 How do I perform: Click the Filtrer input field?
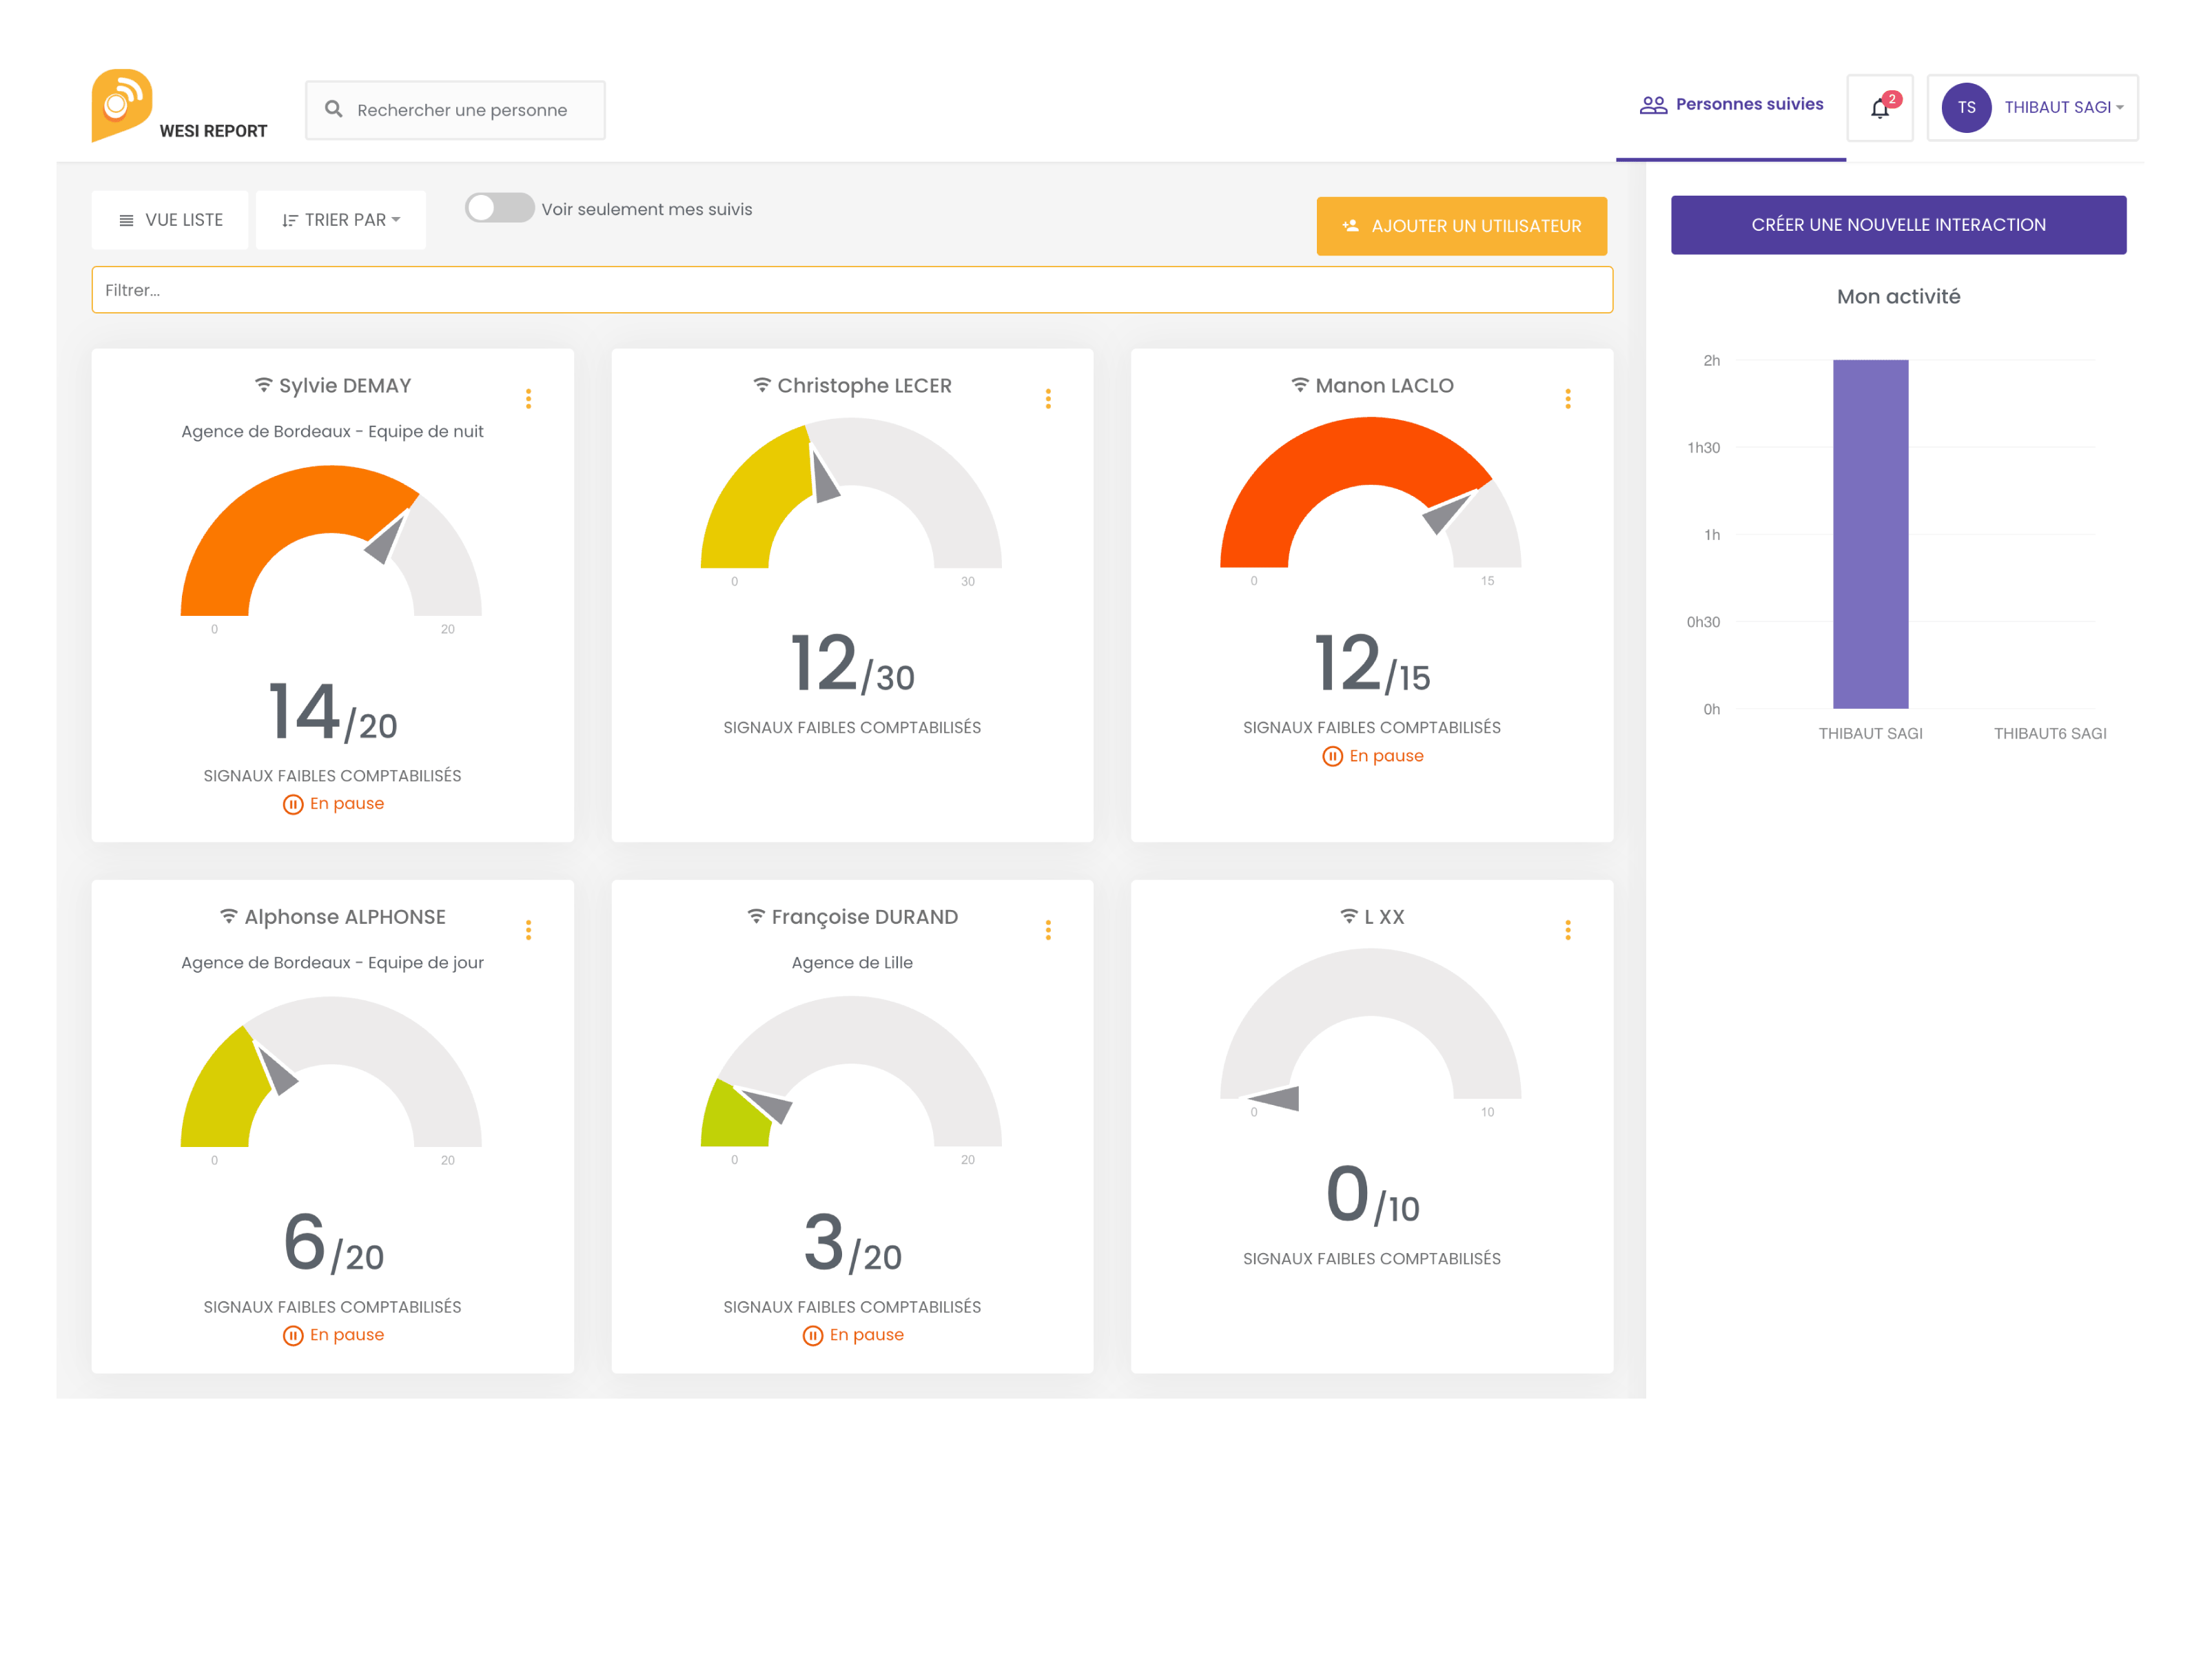tap(851, 290)
